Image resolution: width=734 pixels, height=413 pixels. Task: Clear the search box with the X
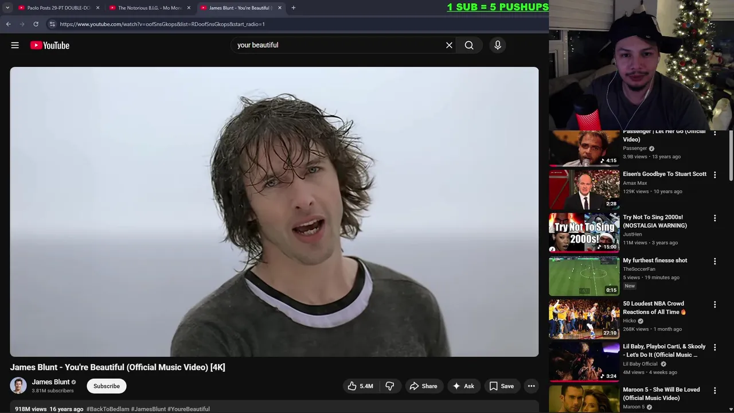[449, 45]
